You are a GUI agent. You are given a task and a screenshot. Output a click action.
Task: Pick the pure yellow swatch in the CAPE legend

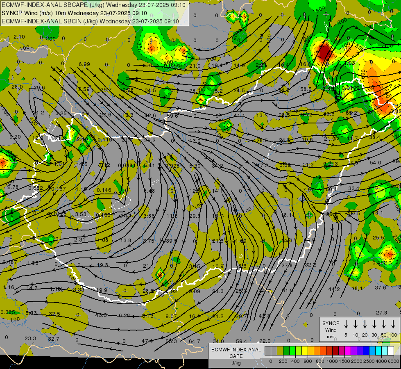click(x=305, y=351)
